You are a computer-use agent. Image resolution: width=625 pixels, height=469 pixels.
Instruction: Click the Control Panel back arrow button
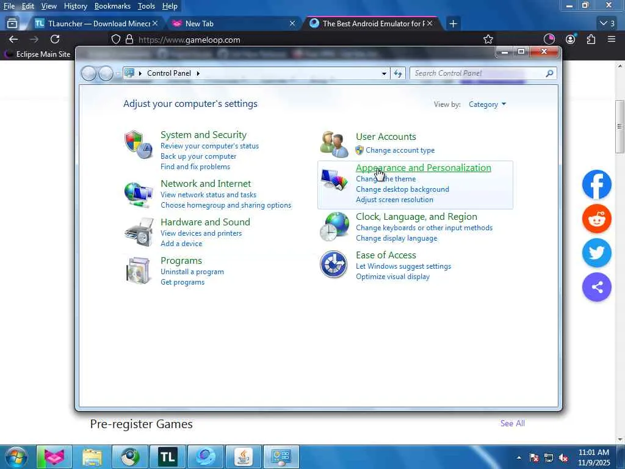pyautogui.click(x=89, y=73)
